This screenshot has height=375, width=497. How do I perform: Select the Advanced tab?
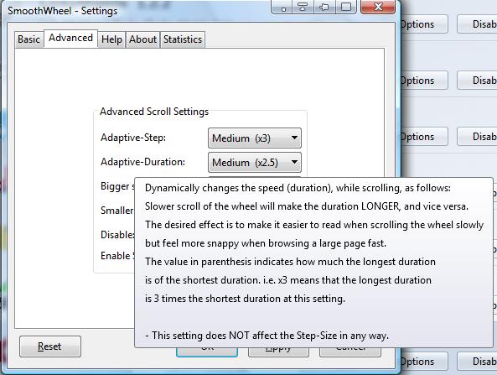pos(70,38)
